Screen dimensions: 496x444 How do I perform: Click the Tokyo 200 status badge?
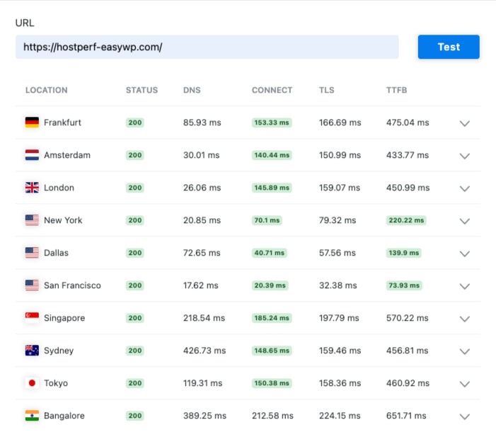(x=135, y=383)
